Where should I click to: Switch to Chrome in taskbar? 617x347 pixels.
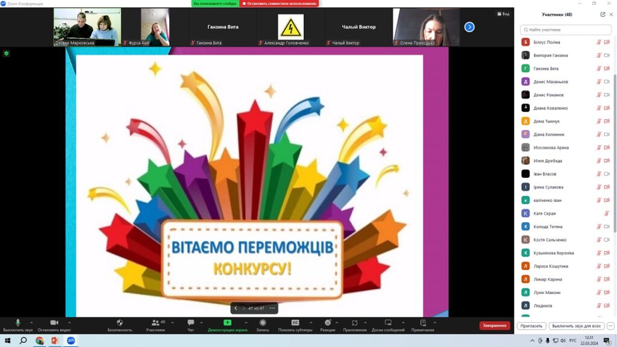click(39, 341)
